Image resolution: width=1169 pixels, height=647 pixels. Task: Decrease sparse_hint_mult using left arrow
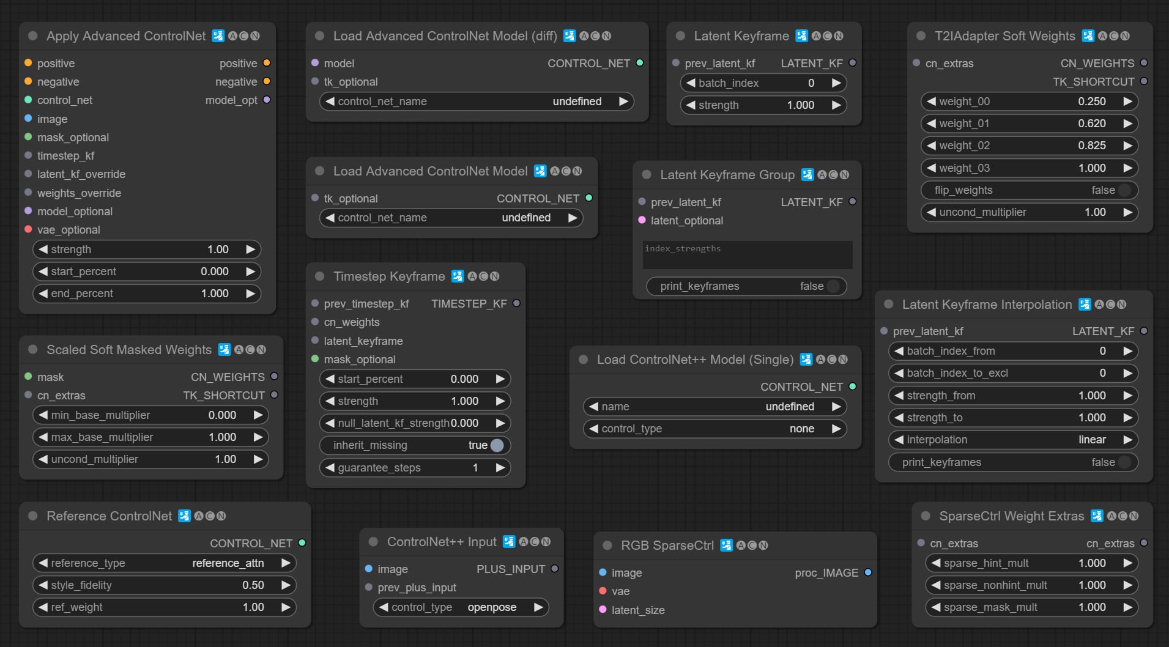(936, 563)
